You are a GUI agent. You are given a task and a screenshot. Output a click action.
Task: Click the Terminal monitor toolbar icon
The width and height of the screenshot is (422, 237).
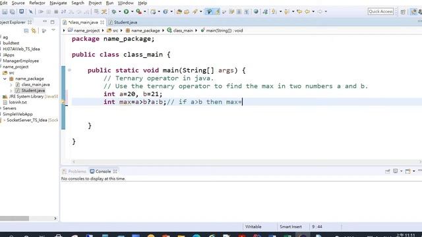point(21,12)
